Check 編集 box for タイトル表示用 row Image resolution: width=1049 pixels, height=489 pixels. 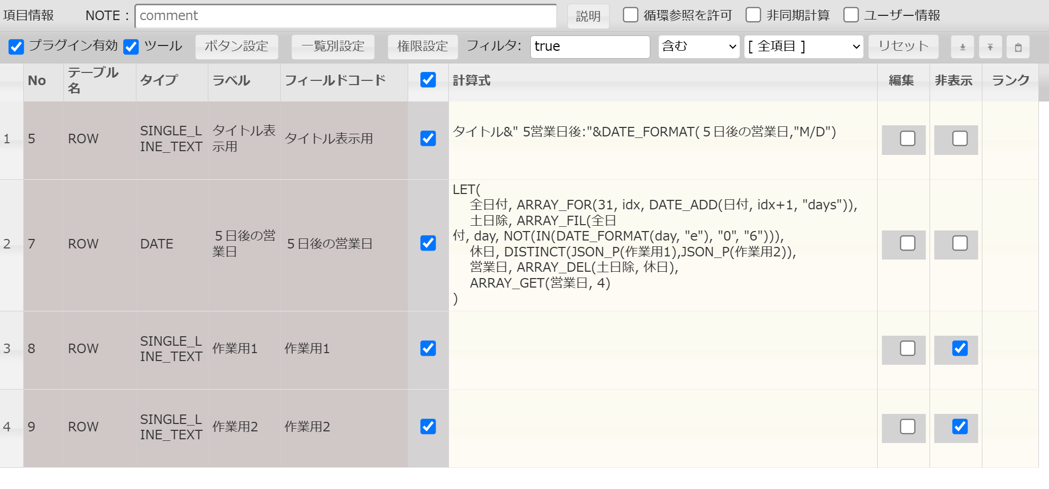(x=908, y=139)
